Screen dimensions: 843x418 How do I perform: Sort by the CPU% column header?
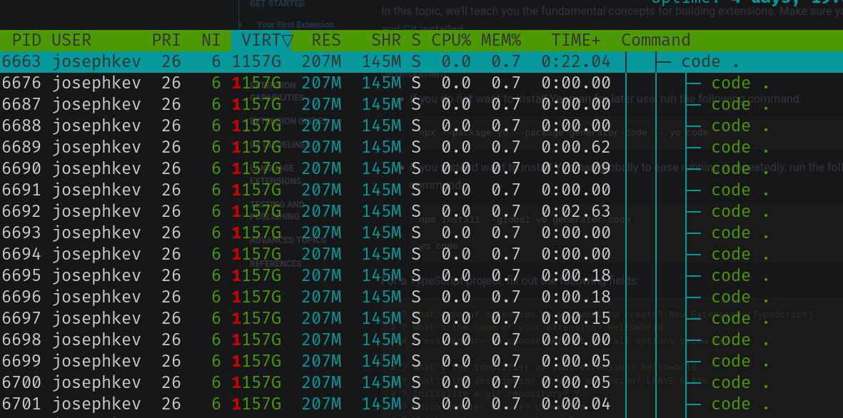pyautogui.click(x=451, y=40)
